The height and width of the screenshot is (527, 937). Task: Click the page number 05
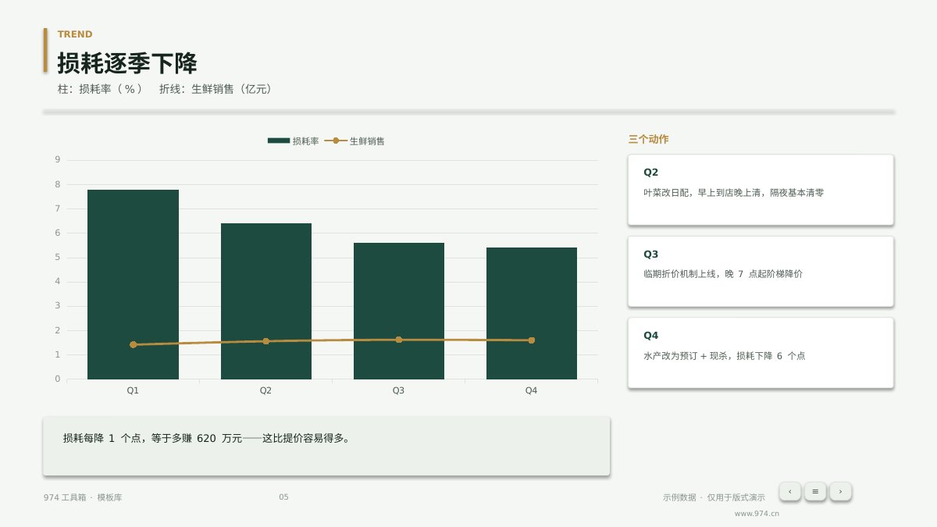tap(283, 497)
